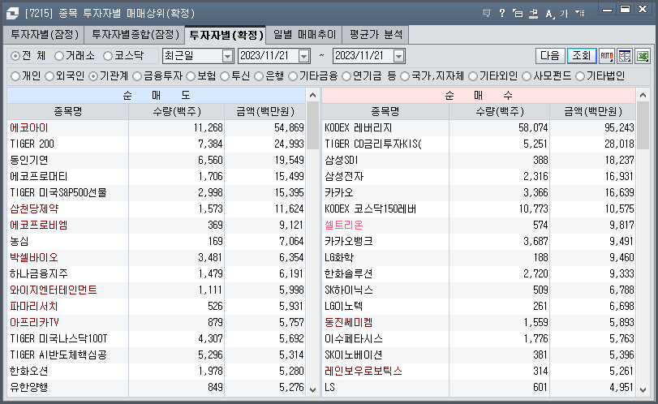Viewport: 658px width, 404px height.
Task: Open the 최근일 period dropdown
Action: (227, 56)
